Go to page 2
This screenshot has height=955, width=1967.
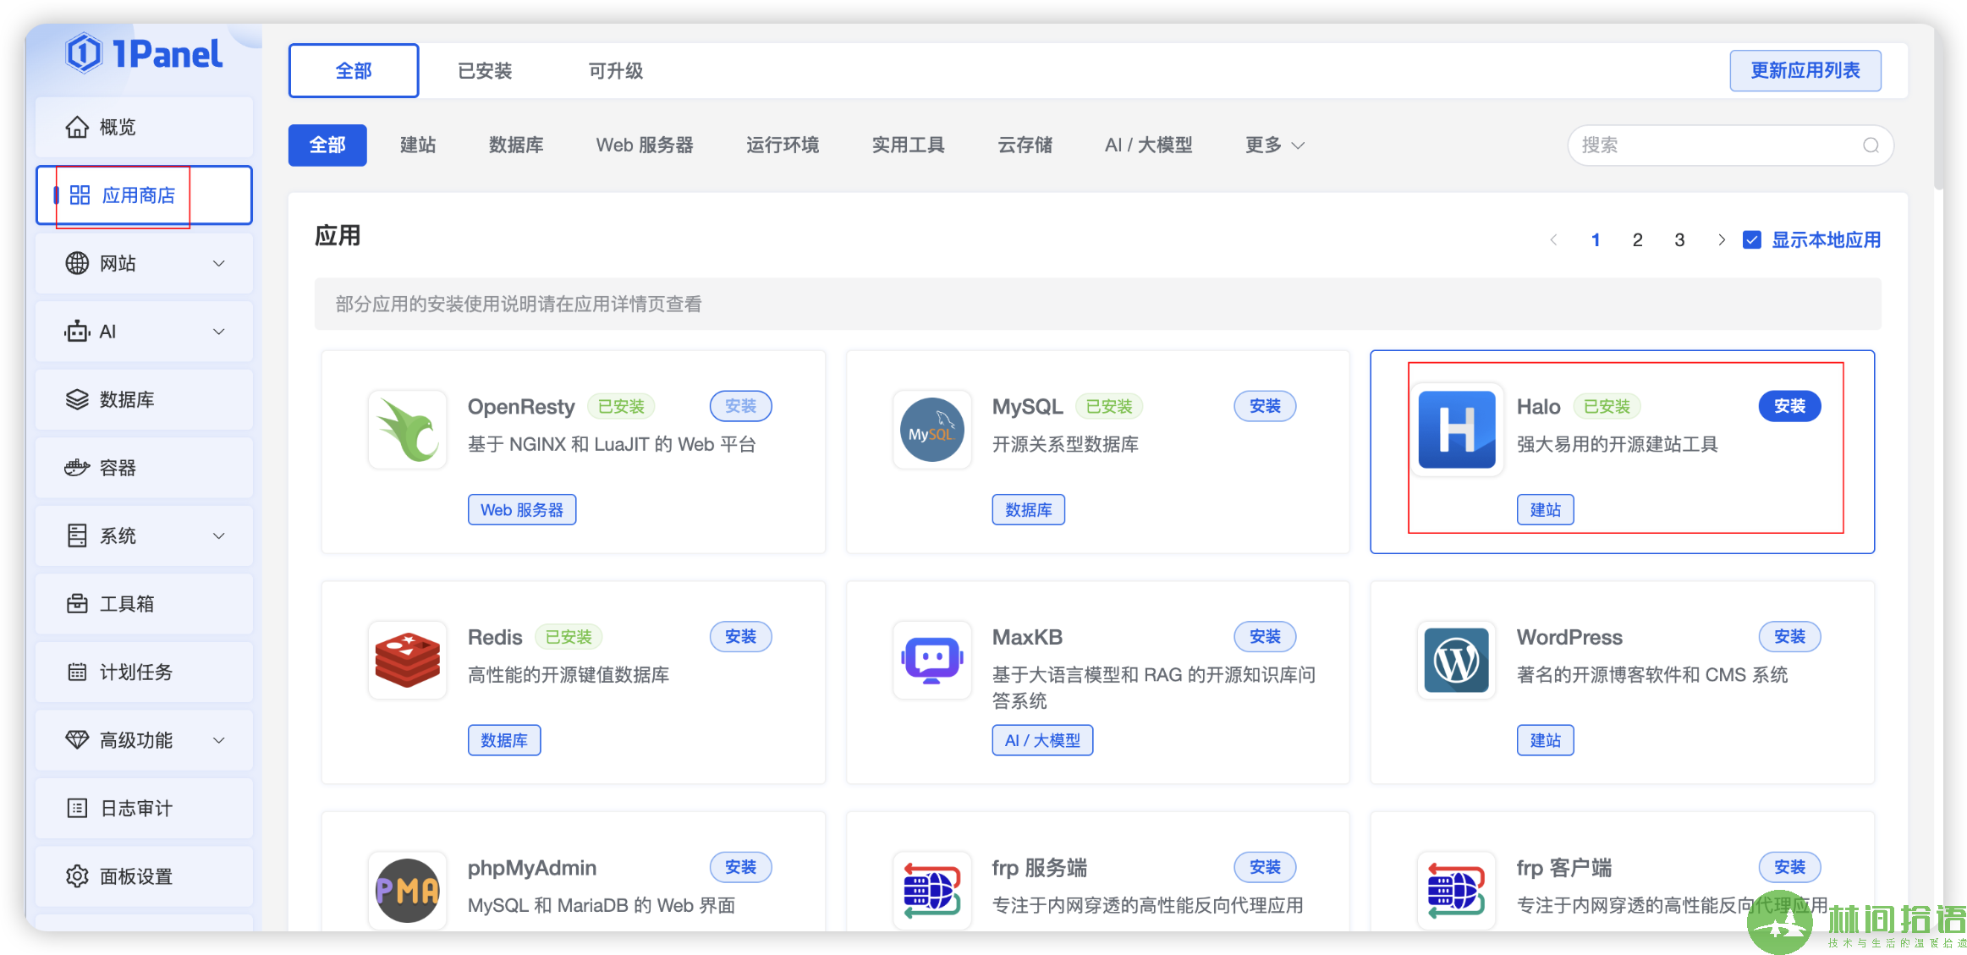tap(1638, 240)
